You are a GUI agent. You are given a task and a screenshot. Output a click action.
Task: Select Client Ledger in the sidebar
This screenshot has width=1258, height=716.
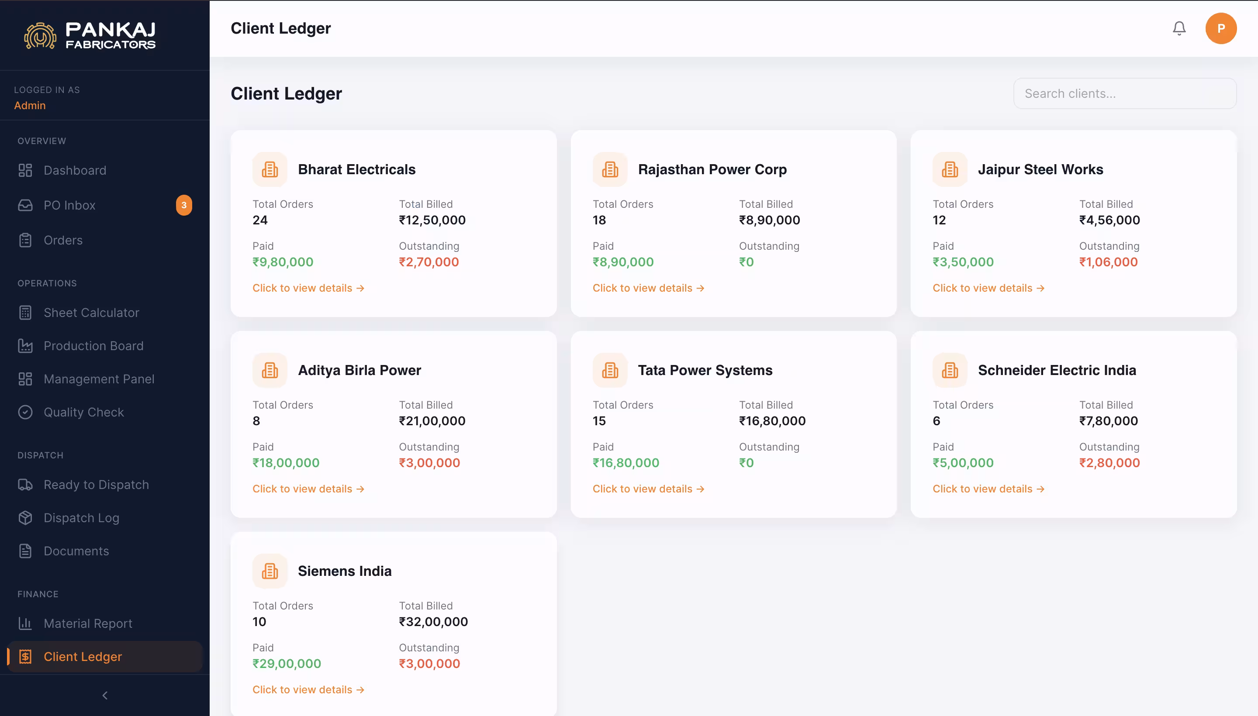click(83, 656)
